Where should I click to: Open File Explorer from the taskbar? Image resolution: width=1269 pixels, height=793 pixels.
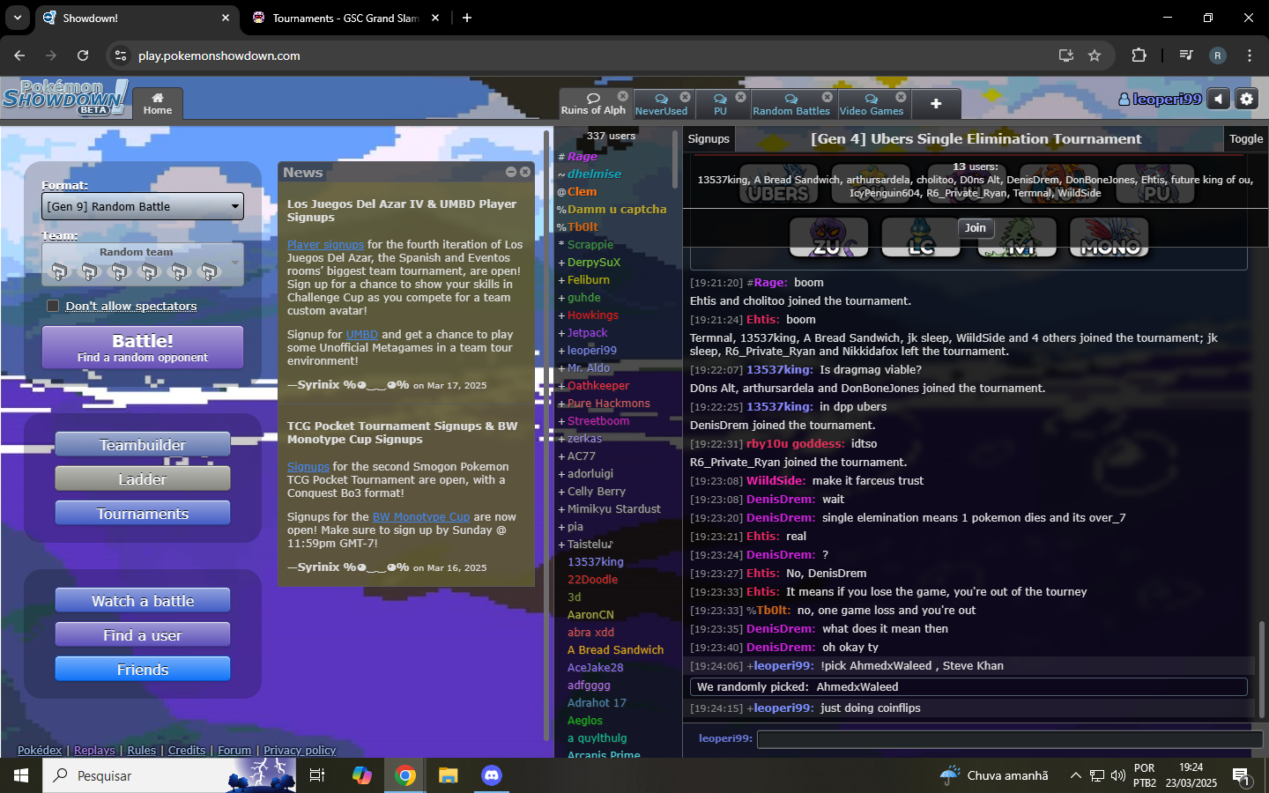point(449,775)
